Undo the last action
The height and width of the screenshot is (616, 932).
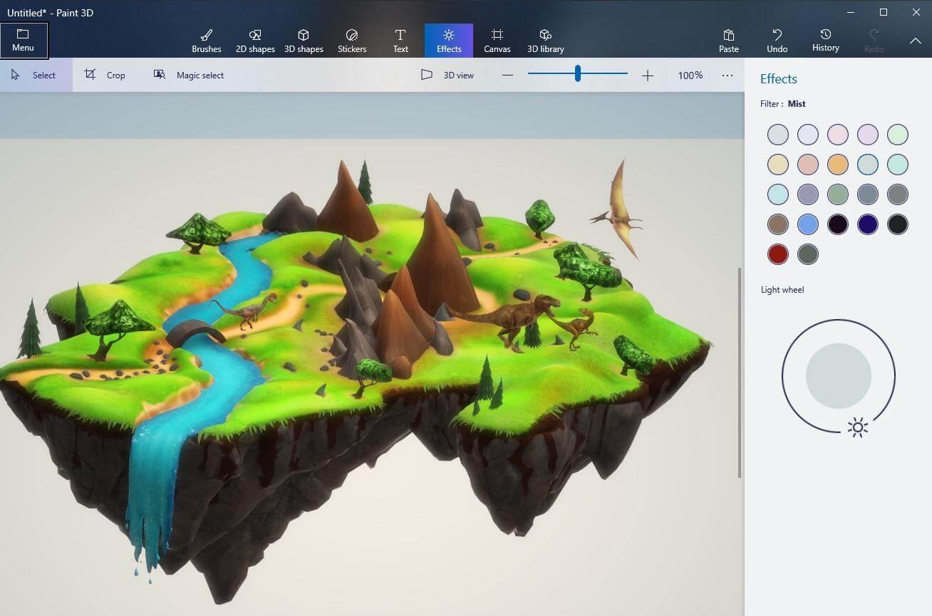(777, 41)
